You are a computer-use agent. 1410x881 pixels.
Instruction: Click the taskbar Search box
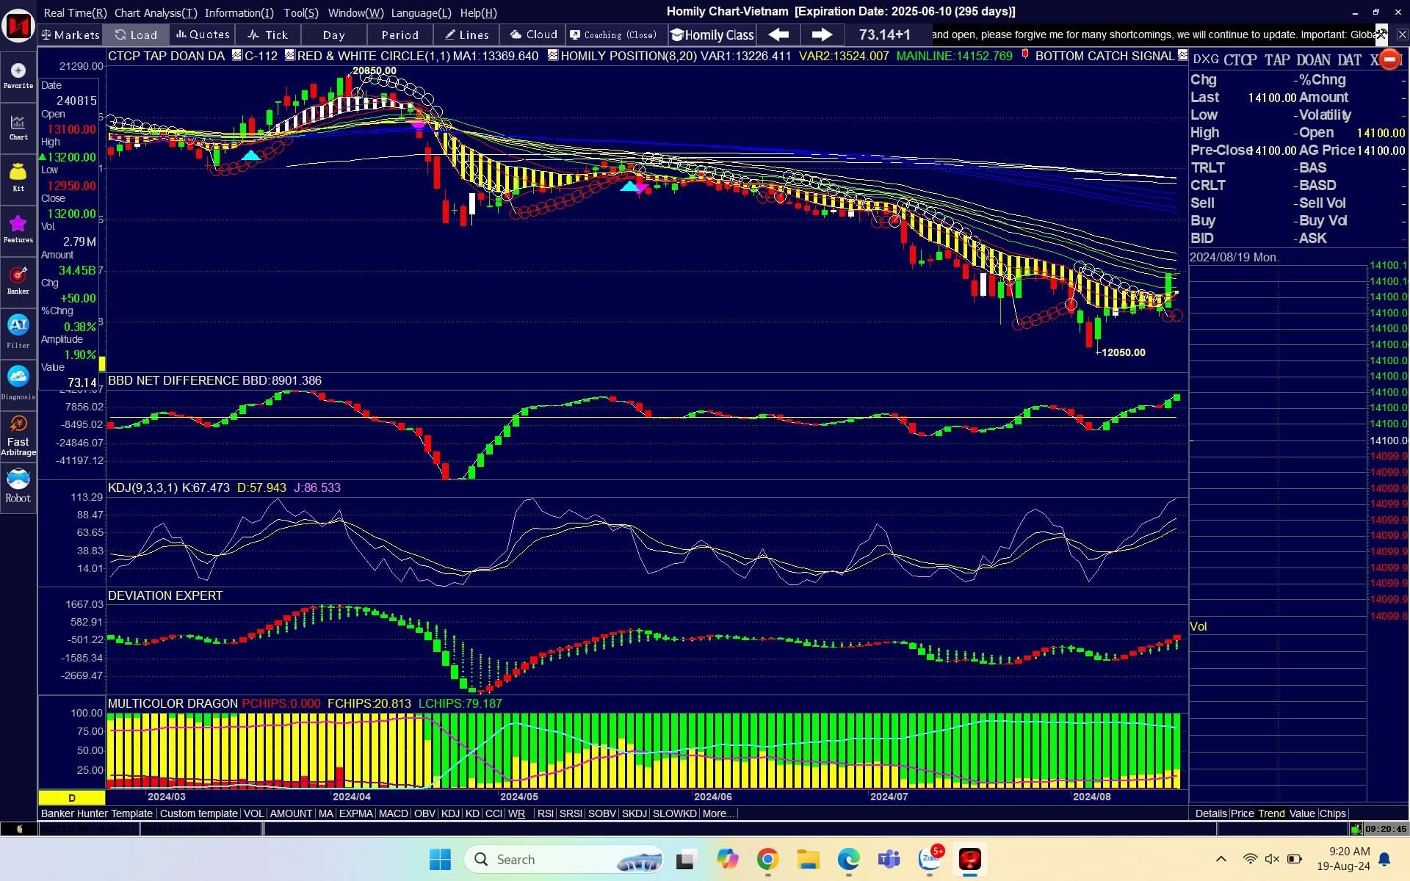[x=564, y=859]
